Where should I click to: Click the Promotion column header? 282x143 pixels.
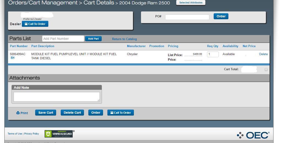157,46
